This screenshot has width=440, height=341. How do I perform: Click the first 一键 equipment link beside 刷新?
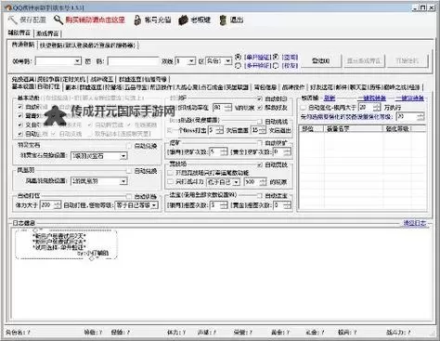pos(371,98)
